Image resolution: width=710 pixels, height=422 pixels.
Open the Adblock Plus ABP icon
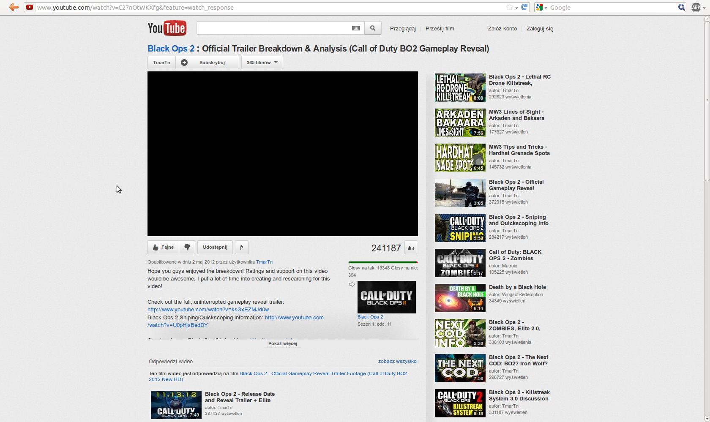[x=696, y=7]
